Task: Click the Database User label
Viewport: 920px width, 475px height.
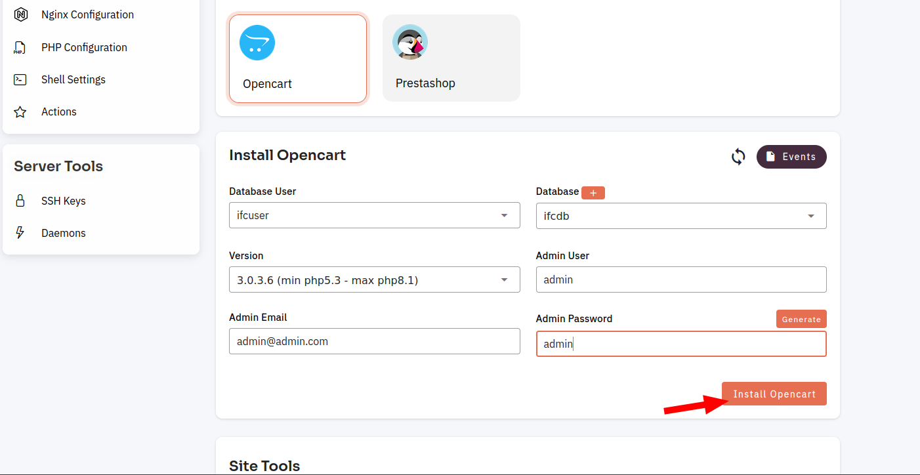Action: [x=262, y=192]
